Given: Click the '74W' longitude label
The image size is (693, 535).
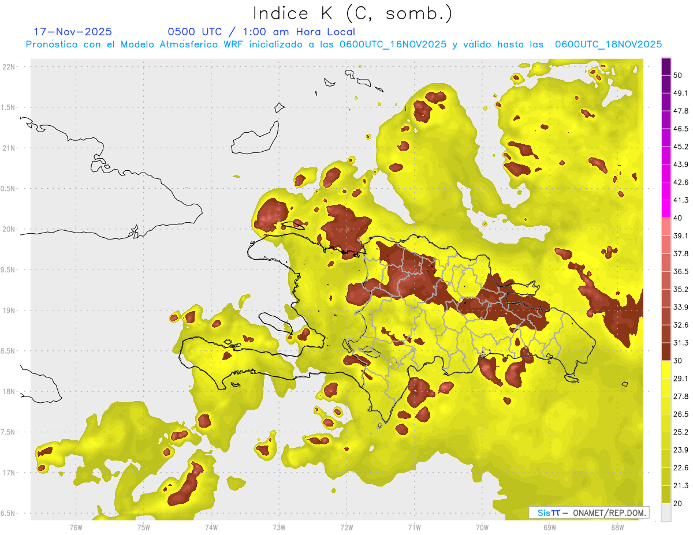Looking at the screenshot, I should 211,527.
